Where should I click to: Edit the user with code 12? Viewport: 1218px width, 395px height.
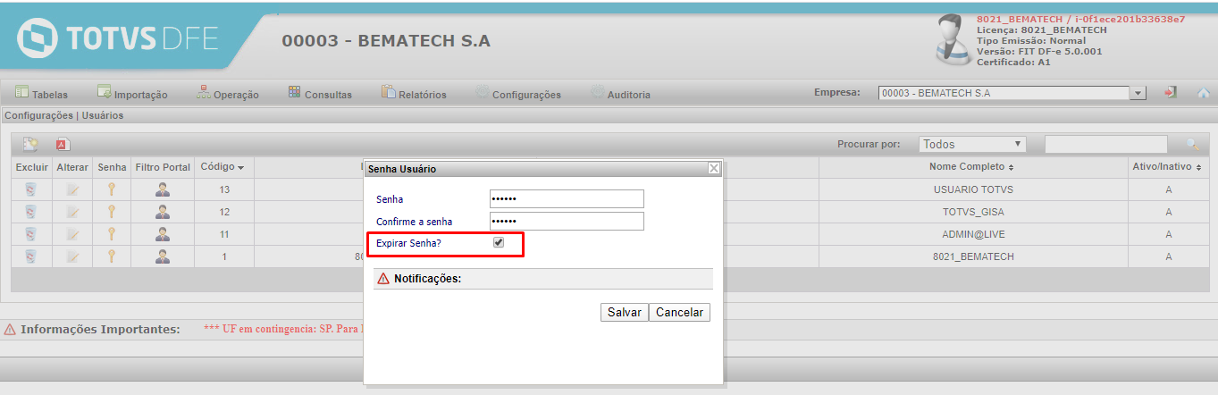[72, 212]
